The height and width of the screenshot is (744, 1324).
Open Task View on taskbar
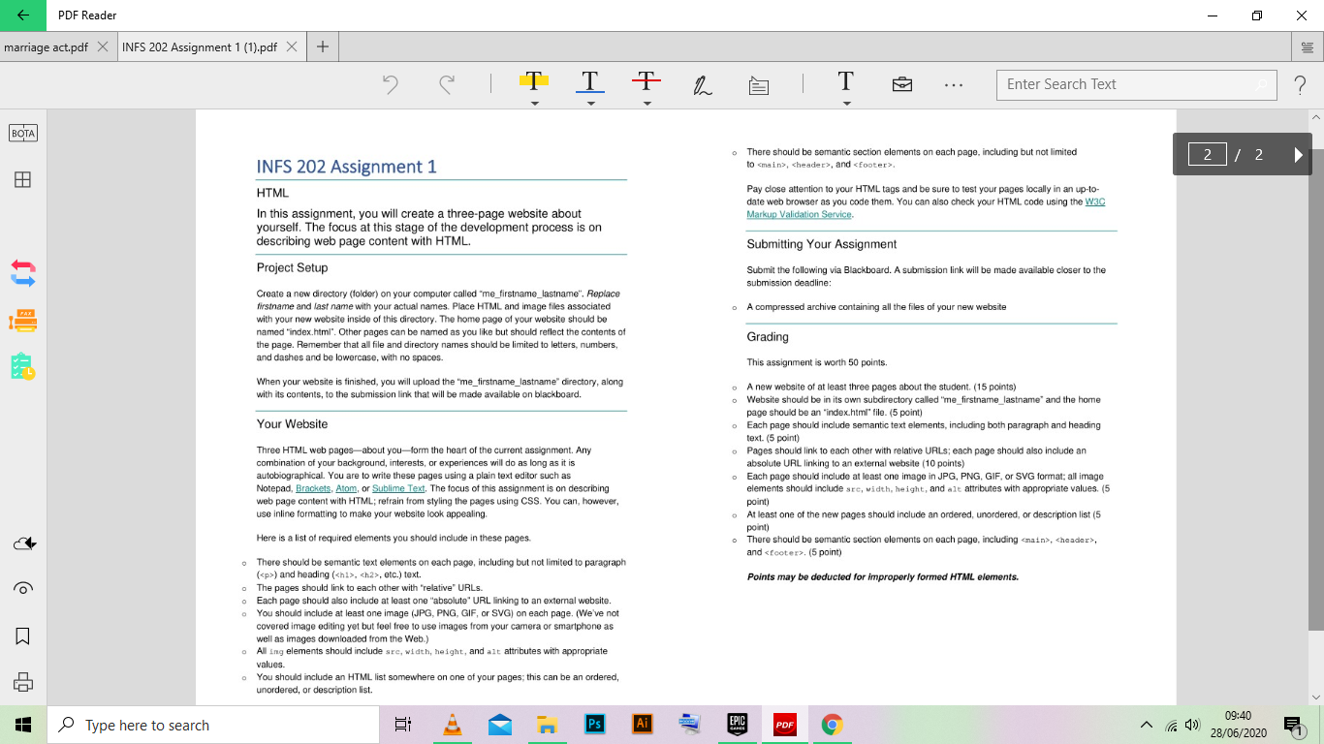pos(404,725)
